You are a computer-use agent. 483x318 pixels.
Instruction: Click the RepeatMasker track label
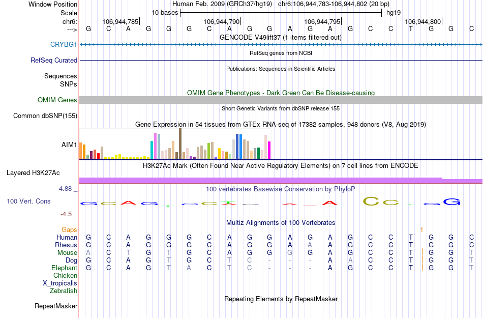point(56,306)
